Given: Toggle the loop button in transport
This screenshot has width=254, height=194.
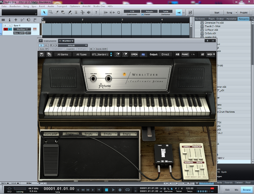Looking at the screenshot, I should (127, 190).
